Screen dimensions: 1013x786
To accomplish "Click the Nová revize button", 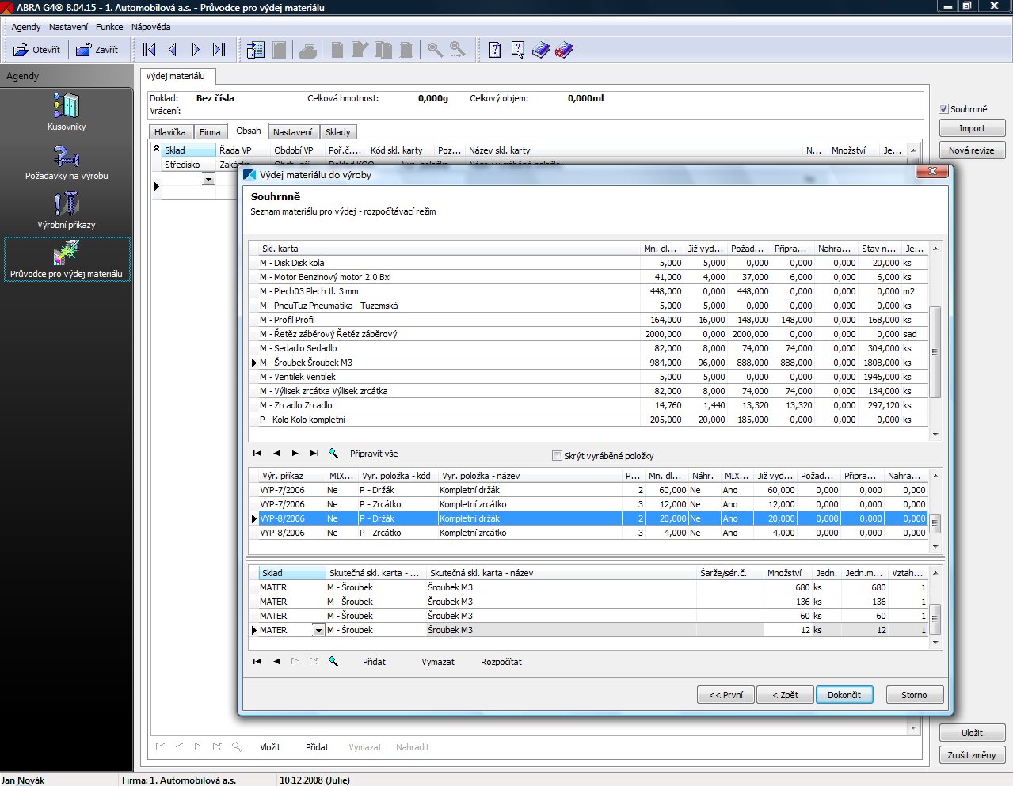I will click(972, 150).
